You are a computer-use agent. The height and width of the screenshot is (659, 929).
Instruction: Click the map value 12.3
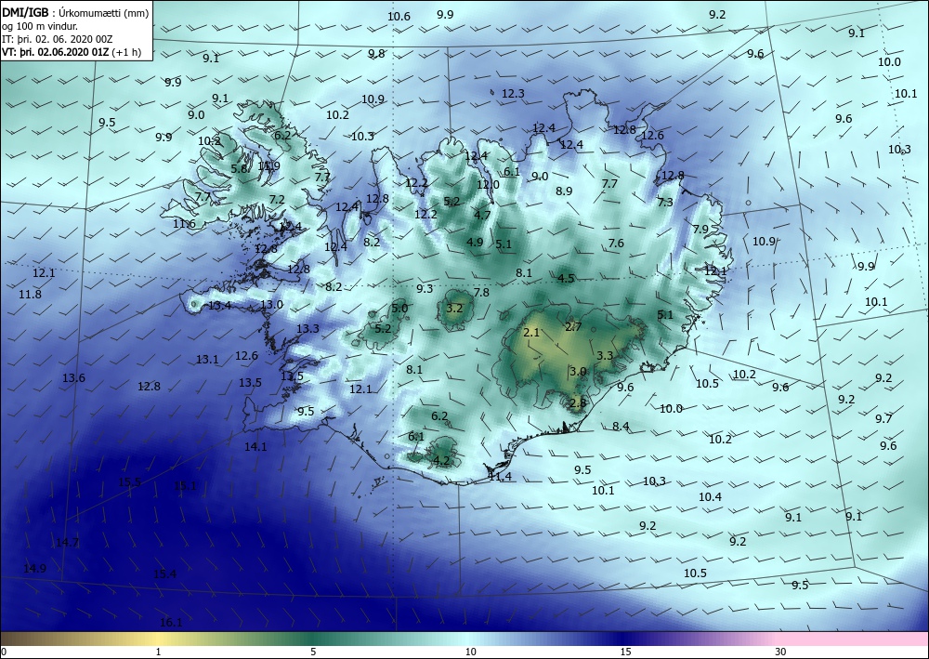pyautogui.click(x=513, y=93)
